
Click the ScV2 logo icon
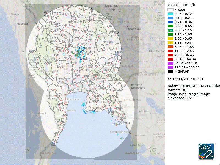point(206,152)
